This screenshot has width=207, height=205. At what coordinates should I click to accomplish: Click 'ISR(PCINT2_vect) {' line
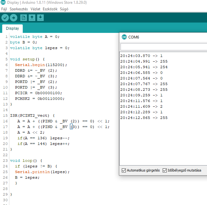(x=32, y=115)
